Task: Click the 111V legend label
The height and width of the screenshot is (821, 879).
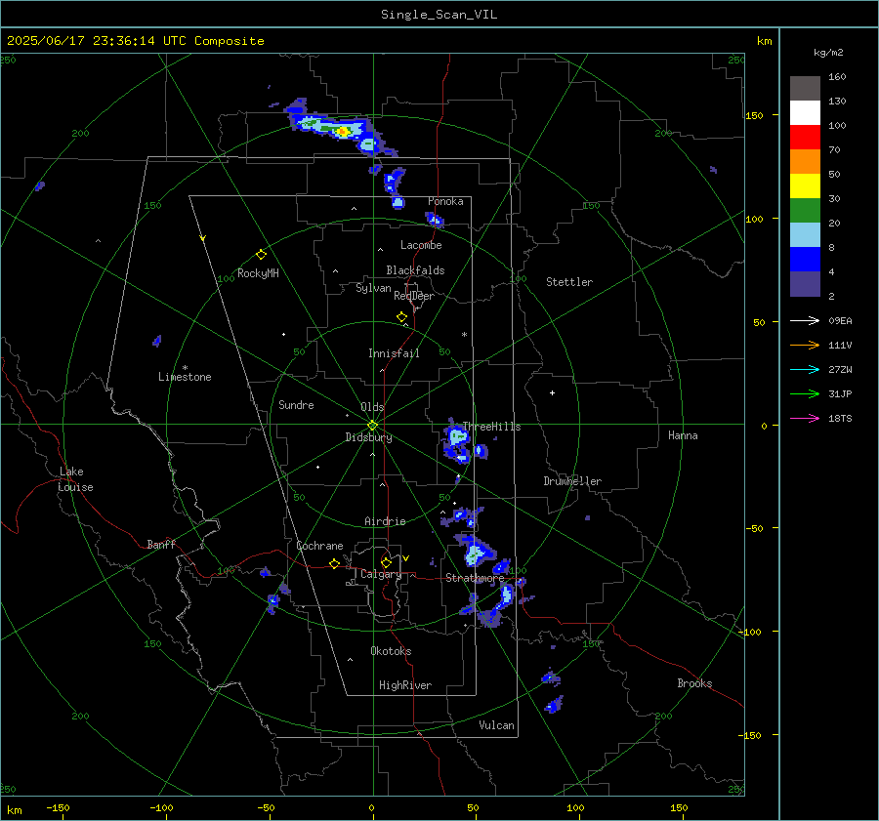Action: tap(840, 346)
